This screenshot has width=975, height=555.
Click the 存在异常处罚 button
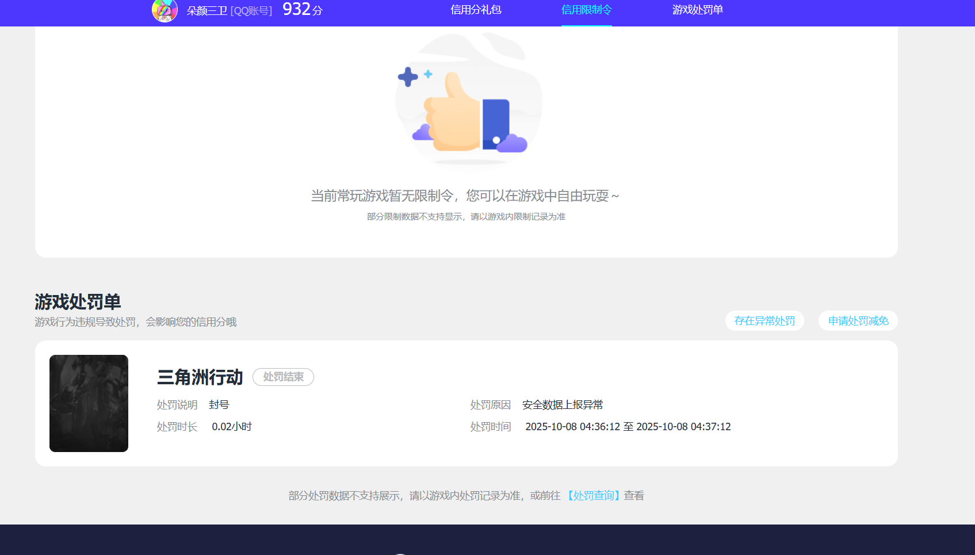tap(764, 321)
